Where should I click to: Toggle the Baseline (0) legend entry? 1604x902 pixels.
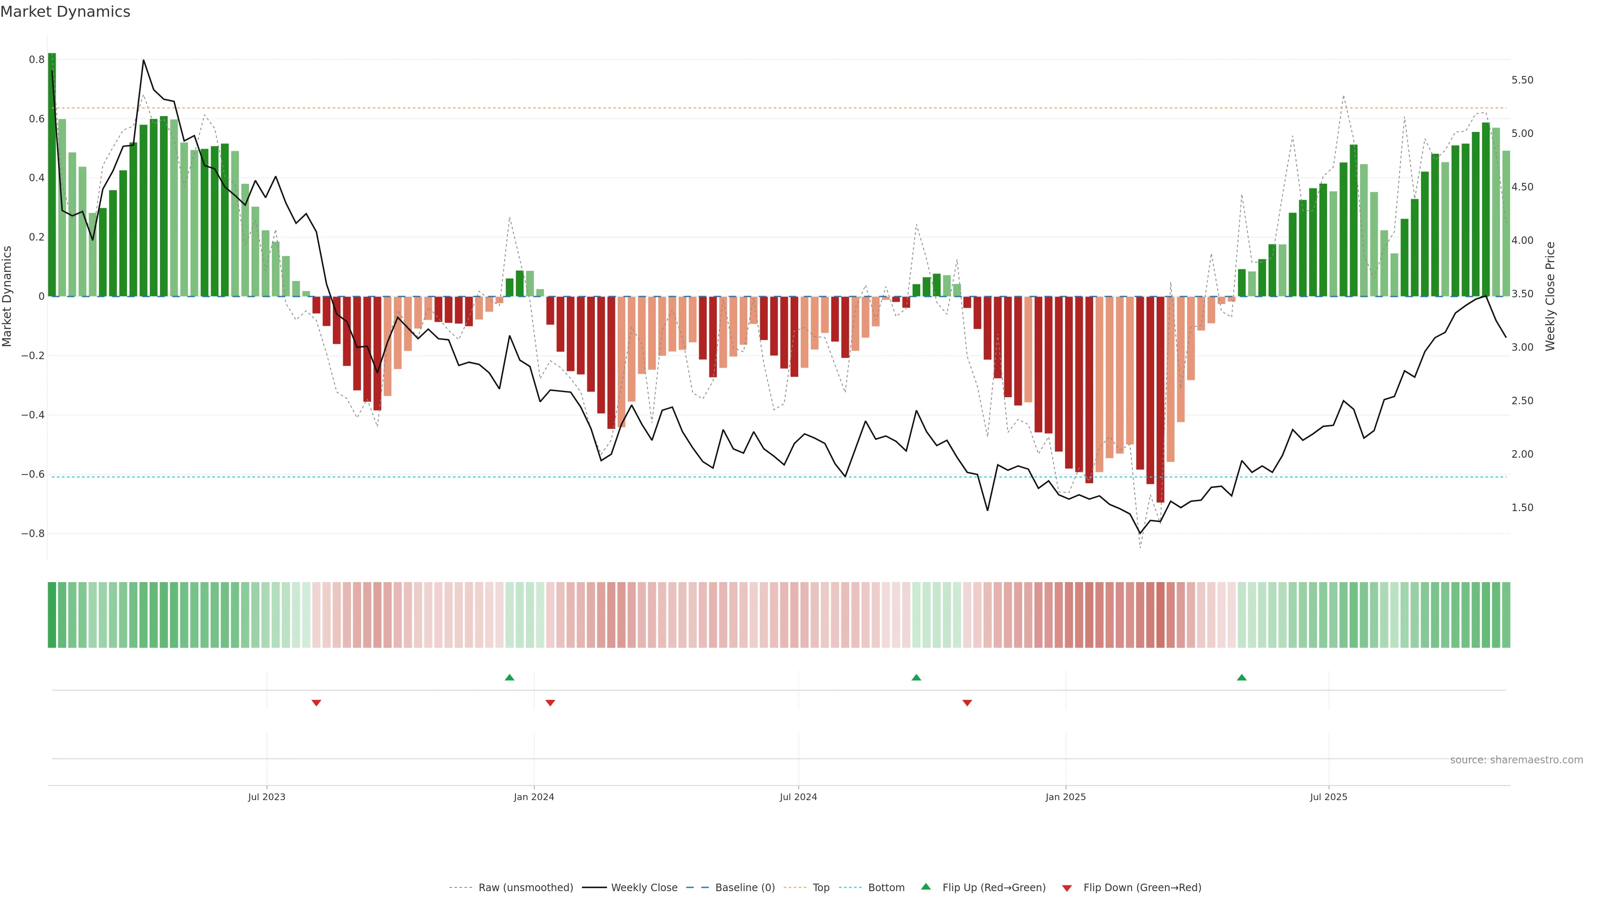pyautogui.click(x=745, y=888)
